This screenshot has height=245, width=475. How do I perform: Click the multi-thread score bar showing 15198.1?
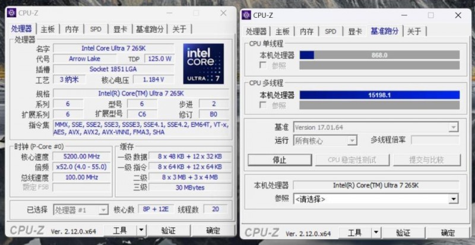coord(379,95)
